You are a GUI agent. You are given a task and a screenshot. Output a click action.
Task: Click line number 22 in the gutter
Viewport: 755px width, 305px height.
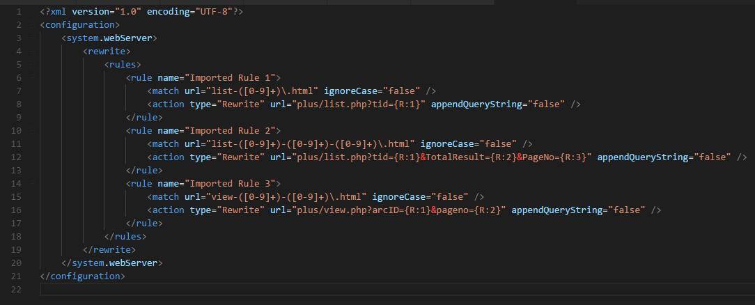click(16, 290)
